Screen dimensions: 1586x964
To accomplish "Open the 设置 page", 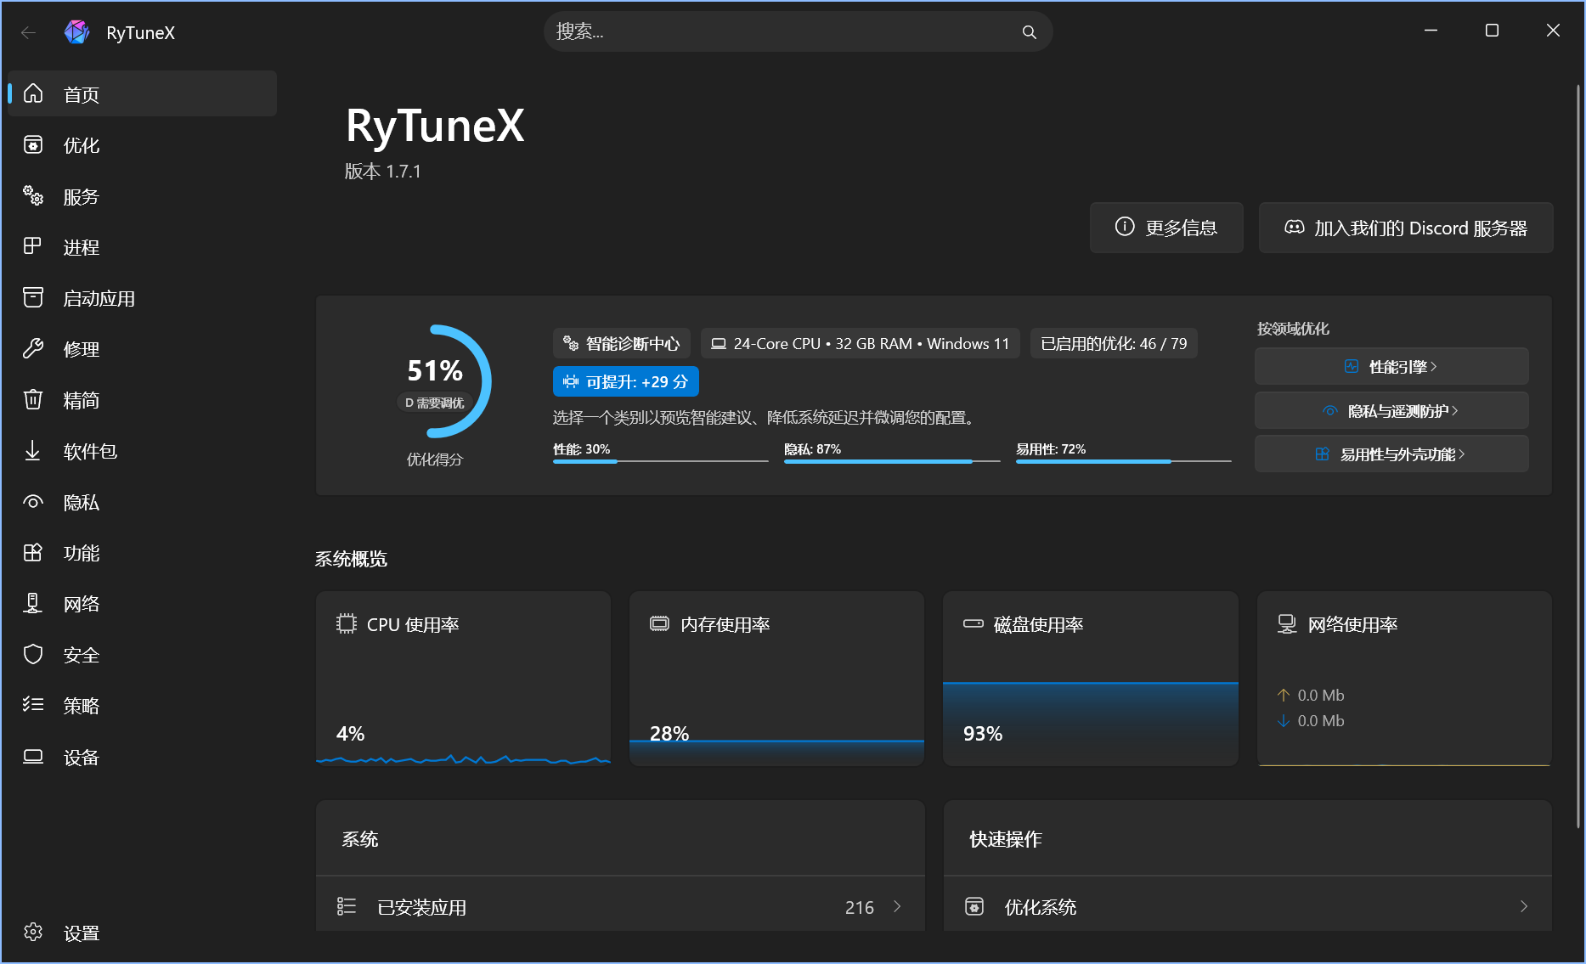I will pyautogui.click(x=142, y=932).
